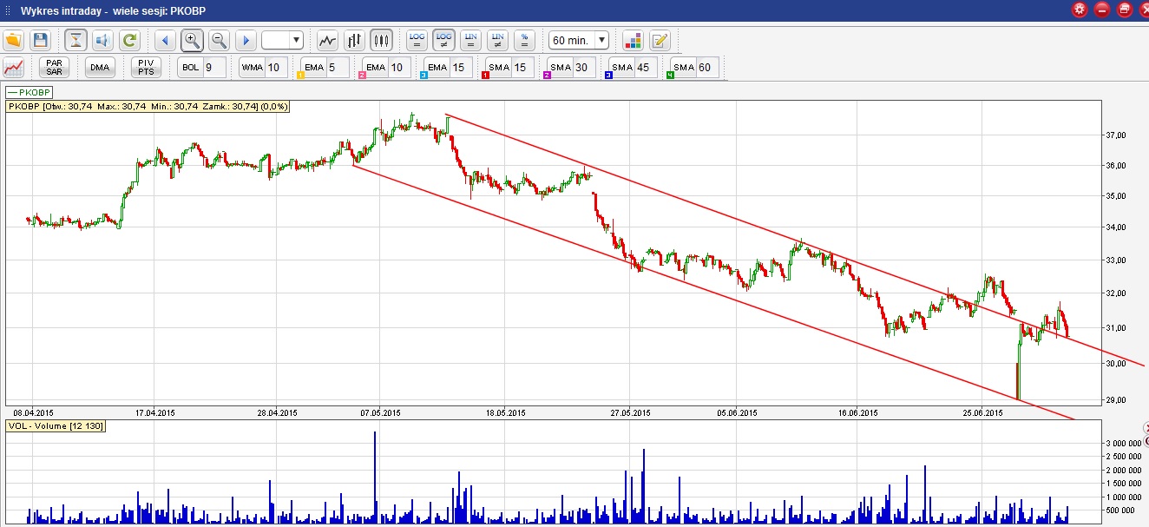Toggle the speaker sound icon
Screen dimensions: 1149x527
pos(102,40)
